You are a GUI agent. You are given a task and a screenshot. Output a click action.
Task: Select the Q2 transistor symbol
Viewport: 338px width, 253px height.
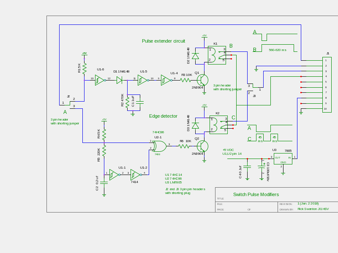[x=203, y=146]
